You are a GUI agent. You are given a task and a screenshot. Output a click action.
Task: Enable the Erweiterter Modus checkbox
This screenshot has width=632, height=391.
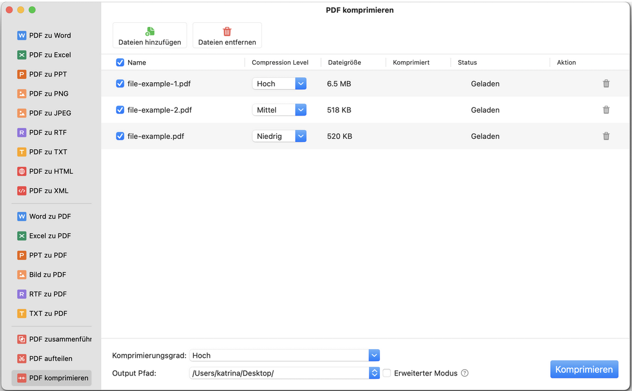[387, 373]
